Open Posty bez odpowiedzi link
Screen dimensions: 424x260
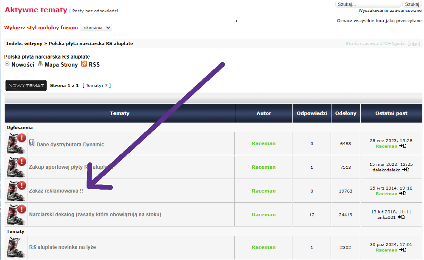95,11
